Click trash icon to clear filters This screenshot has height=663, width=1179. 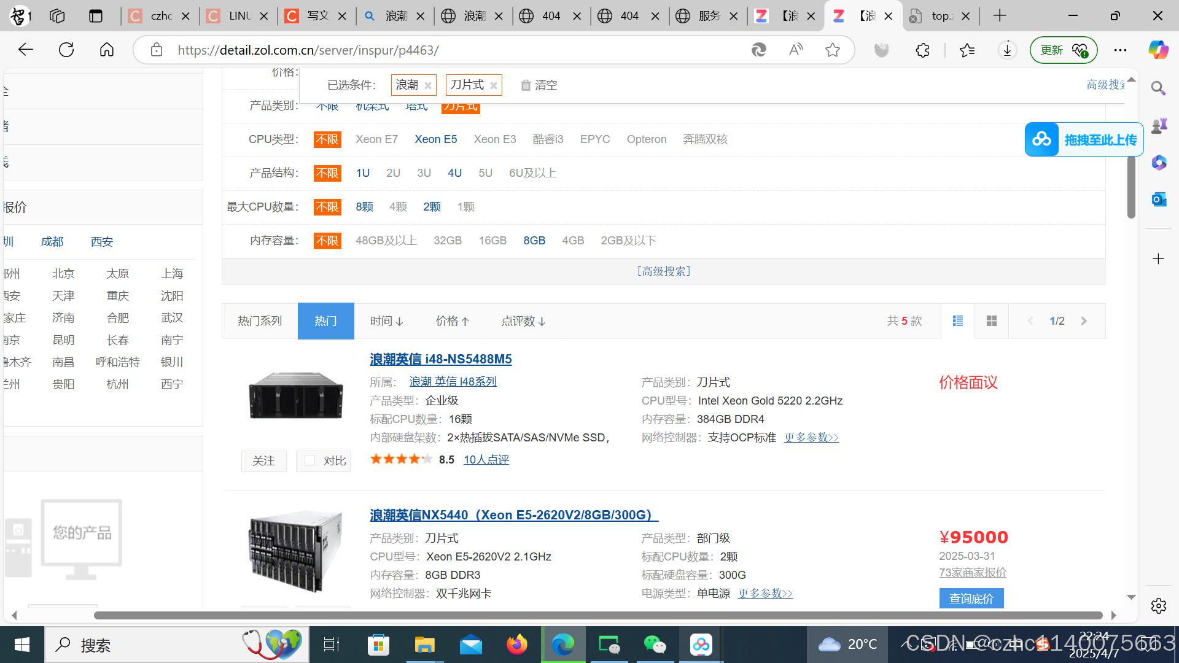[x=526, y=85]
